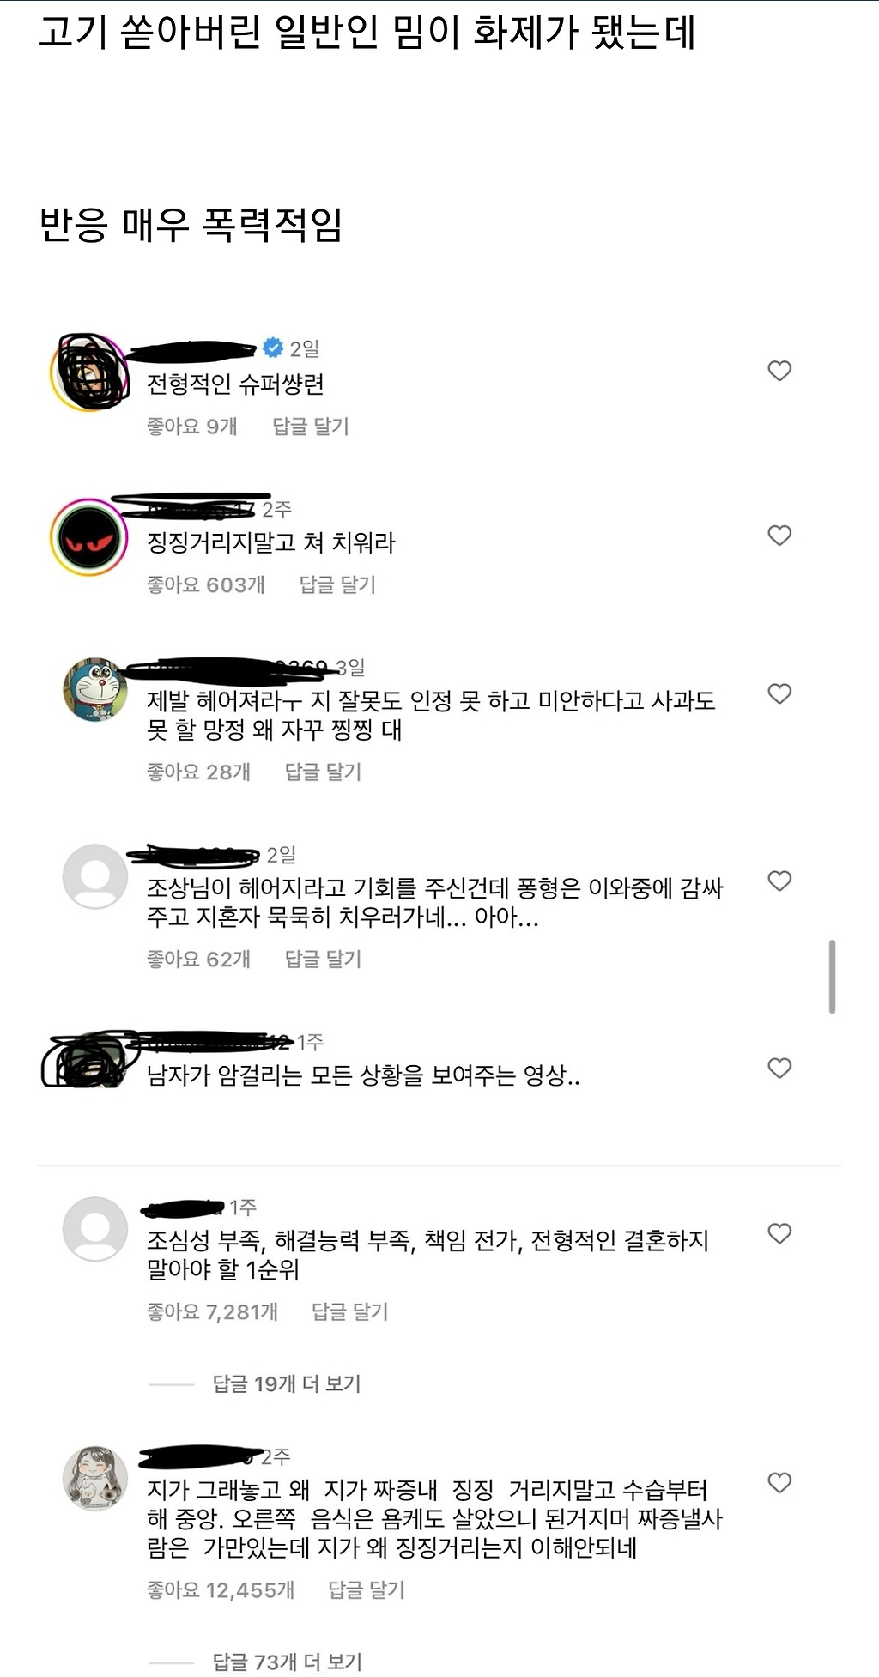Click the gray vertical scrollbar thumb

[x=832, y=977]
